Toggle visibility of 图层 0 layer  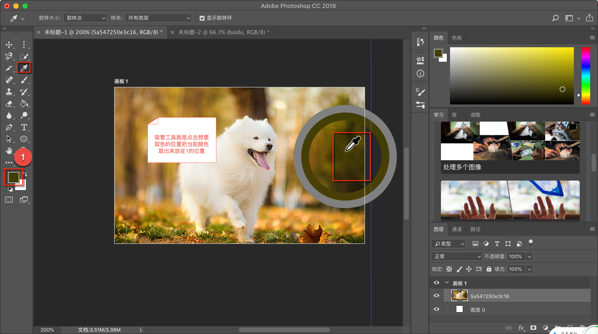[436, 309]
